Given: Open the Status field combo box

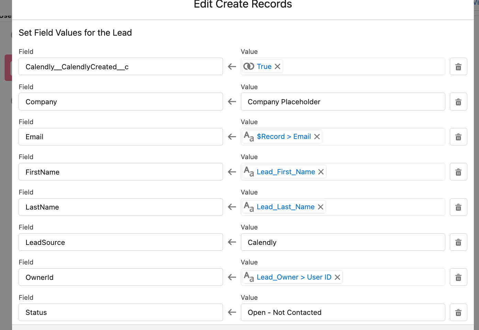Looking at the screenshot, I should click(121, 313).
